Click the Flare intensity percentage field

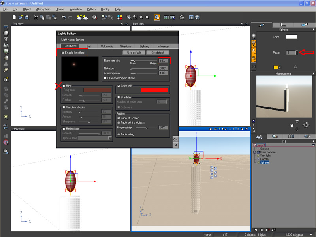tap(163, 61)
